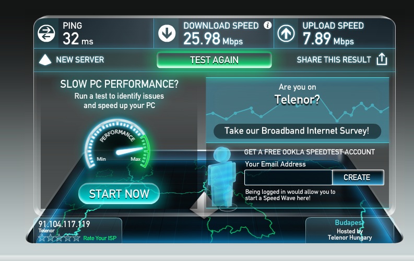Click the share result upload icon
Viewport: 414px width, 261px height.
pos(382,59)
